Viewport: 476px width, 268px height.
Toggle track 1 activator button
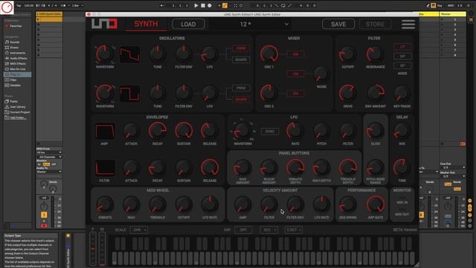pyautogui.click(x=44, y=215)
